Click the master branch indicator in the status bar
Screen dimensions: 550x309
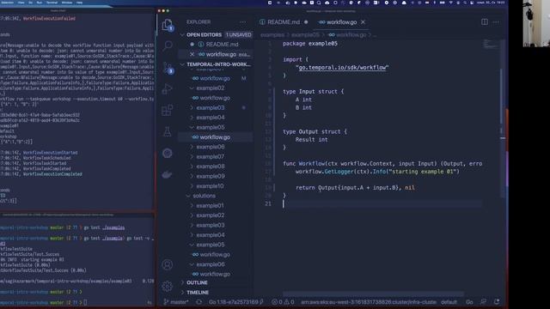(176, 301)
